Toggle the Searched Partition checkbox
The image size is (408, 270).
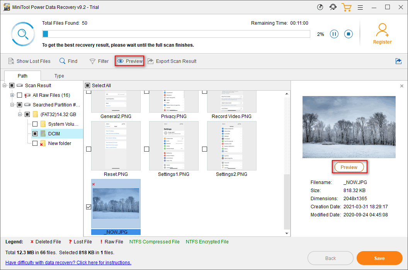pos(20,105)
